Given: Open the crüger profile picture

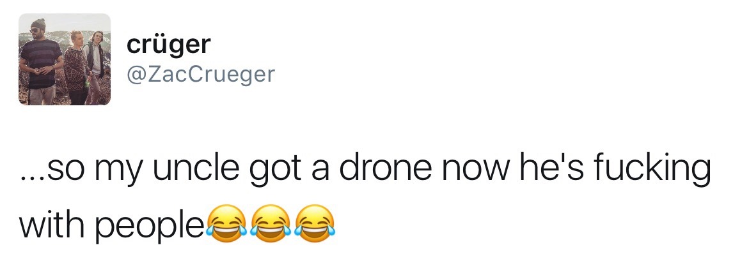Looking at the screenshot, I should [x=64, y=59].
